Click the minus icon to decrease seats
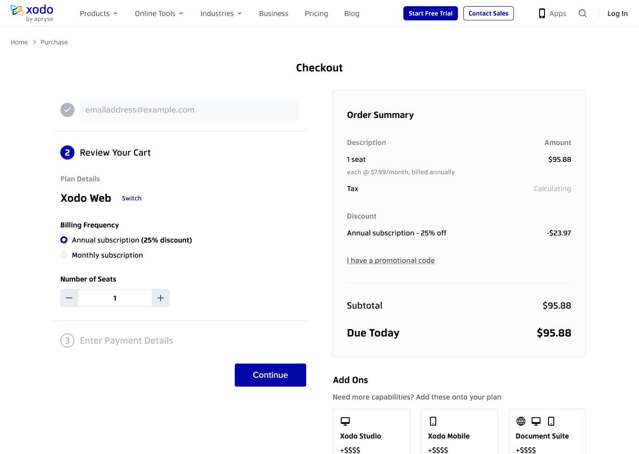Image resolution: width=639 pixels, height=454 pixels. pos(69,298)
